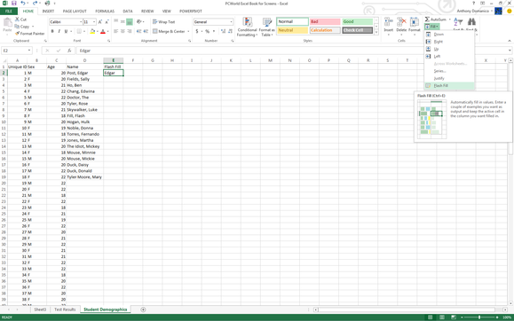This screenshot has height=321, width=514.
Task: Increase font size with grow font icon
Action: pos(100,22)
